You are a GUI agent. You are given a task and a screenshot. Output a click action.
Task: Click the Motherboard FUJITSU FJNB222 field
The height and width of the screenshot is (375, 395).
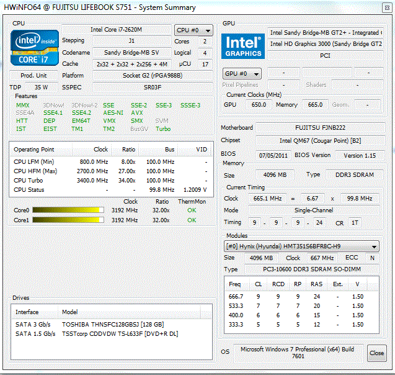coord(320,128)
